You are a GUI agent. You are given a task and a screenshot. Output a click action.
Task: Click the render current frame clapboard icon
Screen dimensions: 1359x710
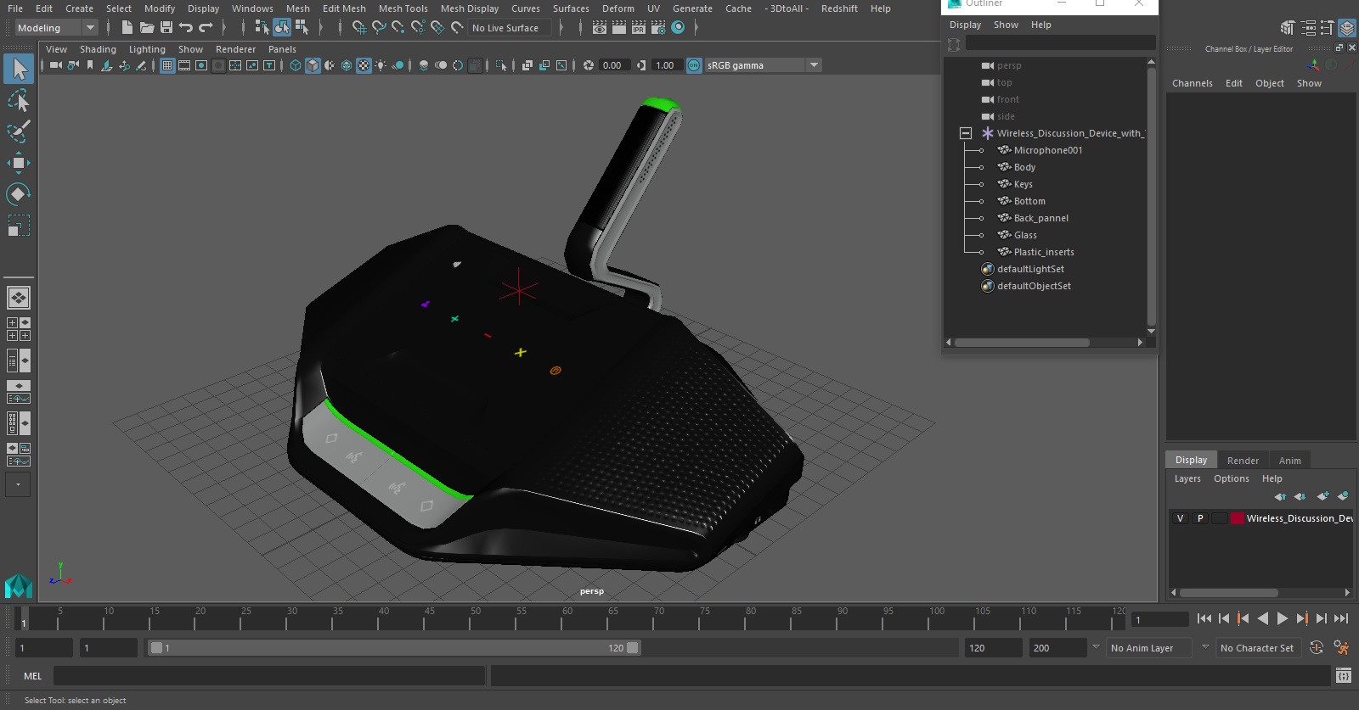(x=600, y=28)
